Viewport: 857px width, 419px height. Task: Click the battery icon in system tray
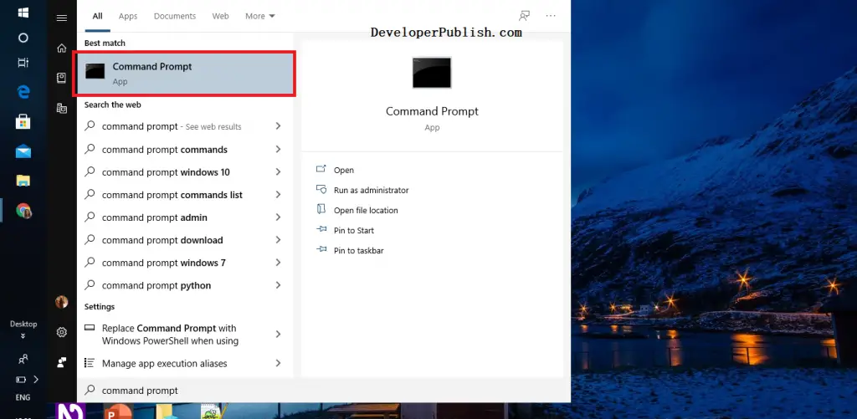21,379
